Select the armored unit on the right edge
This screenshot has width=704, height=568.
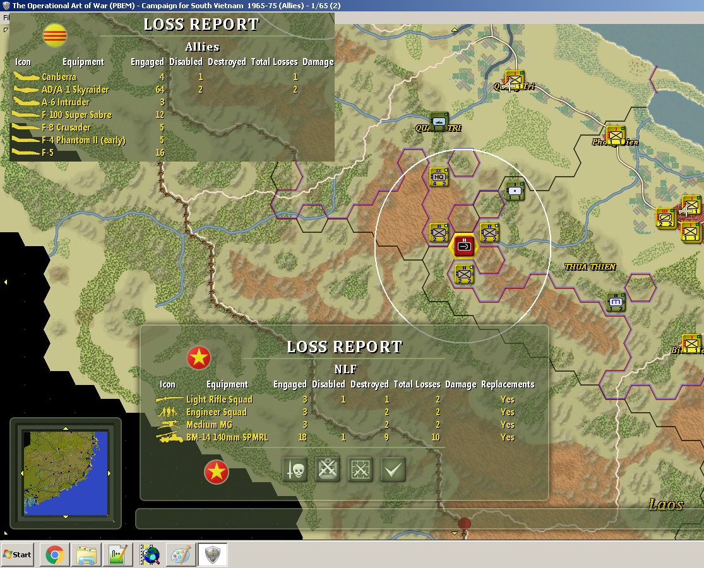pyautogui.click(x=666, y=218)
